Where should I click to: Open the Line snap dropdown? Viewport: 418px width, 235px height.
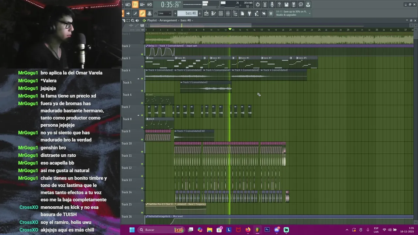tap(165, 13)
